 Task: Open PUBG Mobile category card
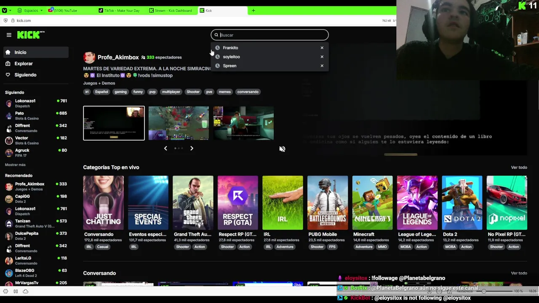point(327,203)
